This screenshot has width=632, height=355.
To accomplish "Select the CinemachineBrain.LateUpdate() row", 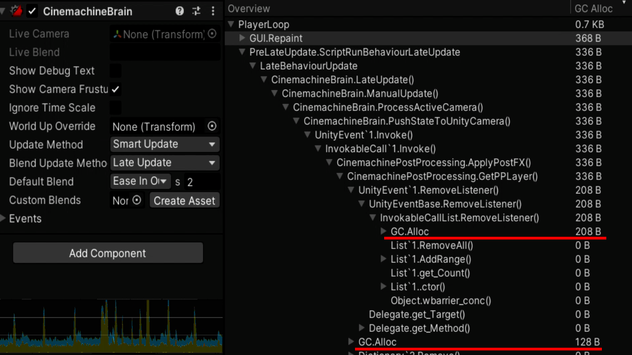I will [428, 79].
